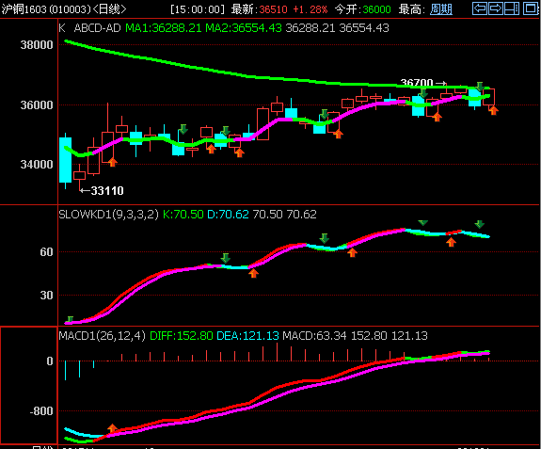
Task: Select the MACD1(26,12,4) indicator label
Action: coord(103,335)
